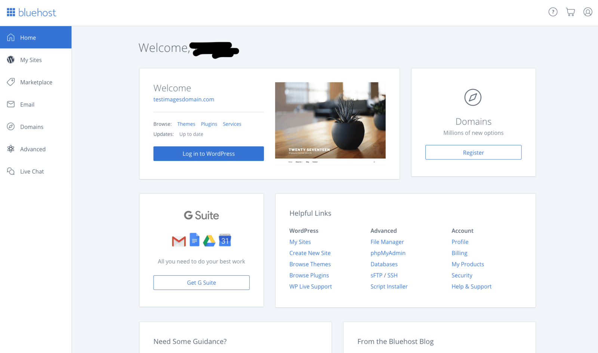Browse the Themes link in Welcome card
Screen dimensions: 598x353
186,124
